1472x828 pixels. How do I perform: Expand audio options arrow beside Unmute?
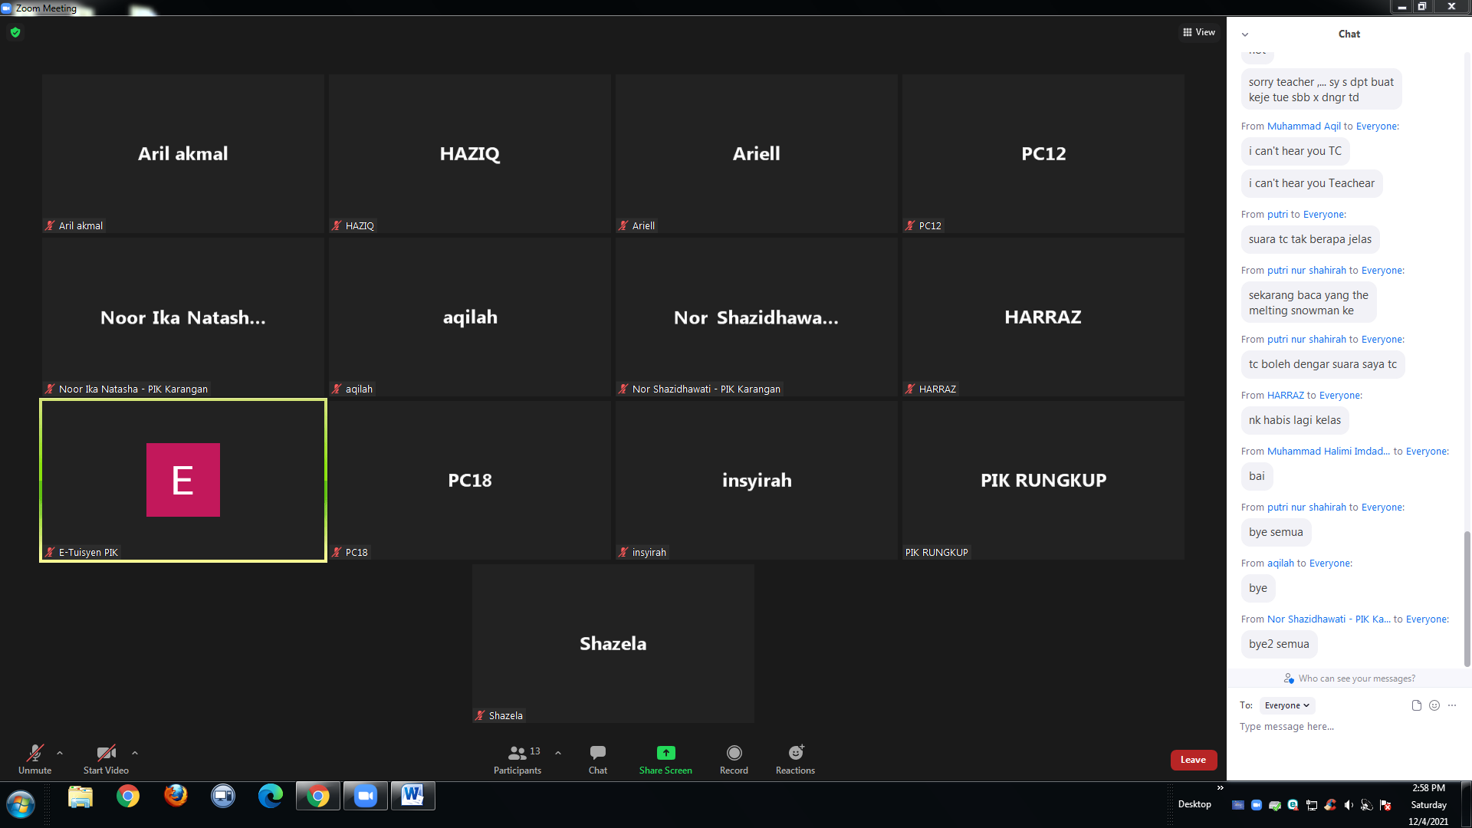(x=60, y=753)
